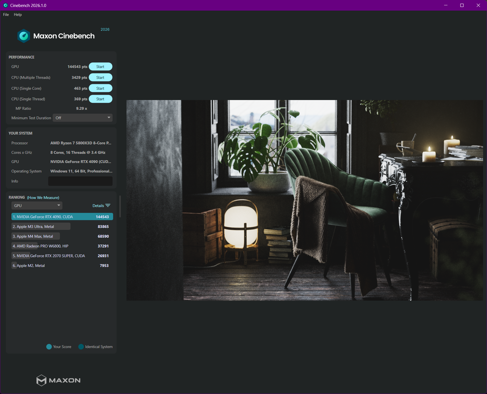The image size is (487, 394).
Task: Click the 3429 pts multi-thread score
Action: click(x=79, y=77)
